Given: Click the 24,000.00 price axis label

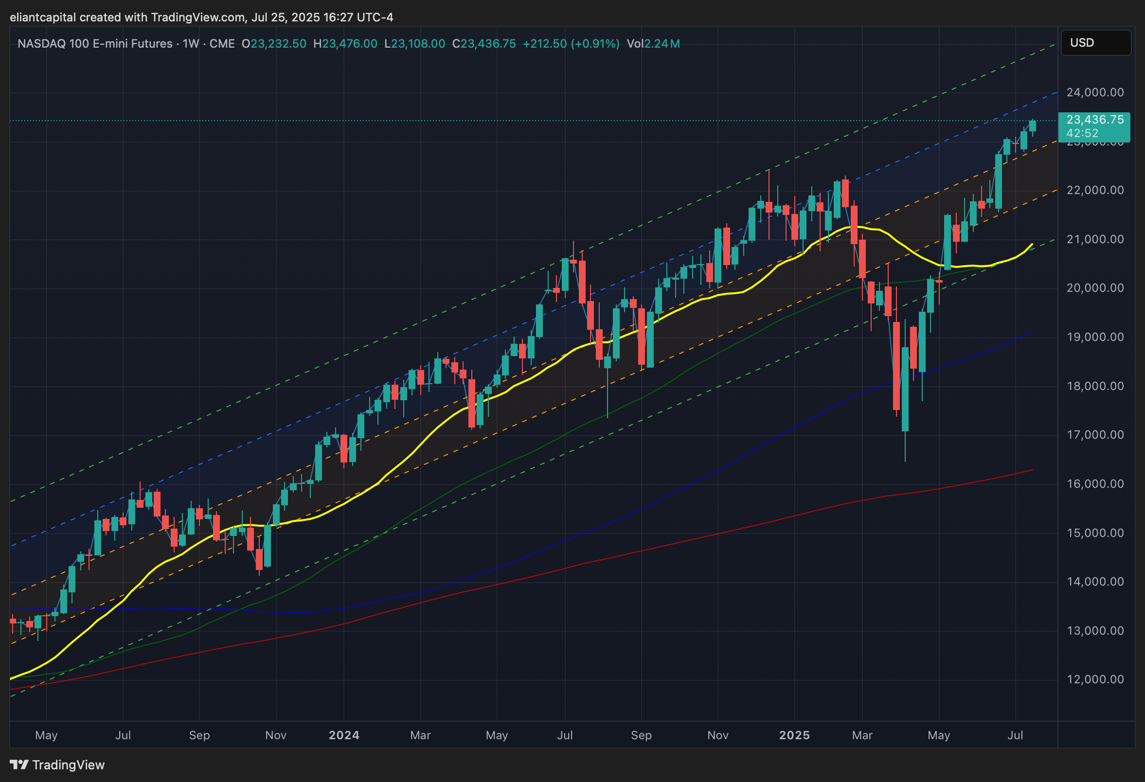Looking at the screenshot, I should [x=1095, y=92].
